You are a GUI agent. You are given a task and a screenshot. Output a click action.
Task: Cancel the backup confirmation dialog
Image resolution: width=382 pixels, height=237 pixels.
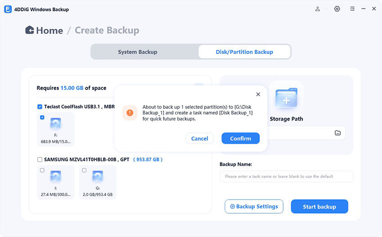pyautogui.click(x=200, y=139)
